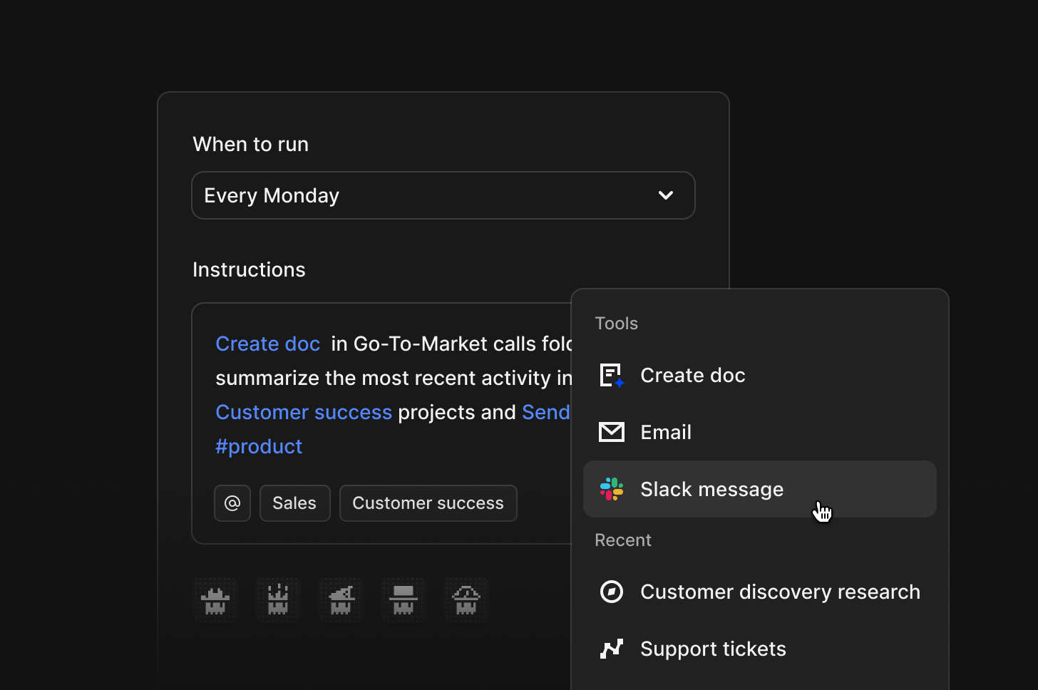Click the Email envelope icon
The height and width of the screenshot is (690, 1038).
pos(612,432)
